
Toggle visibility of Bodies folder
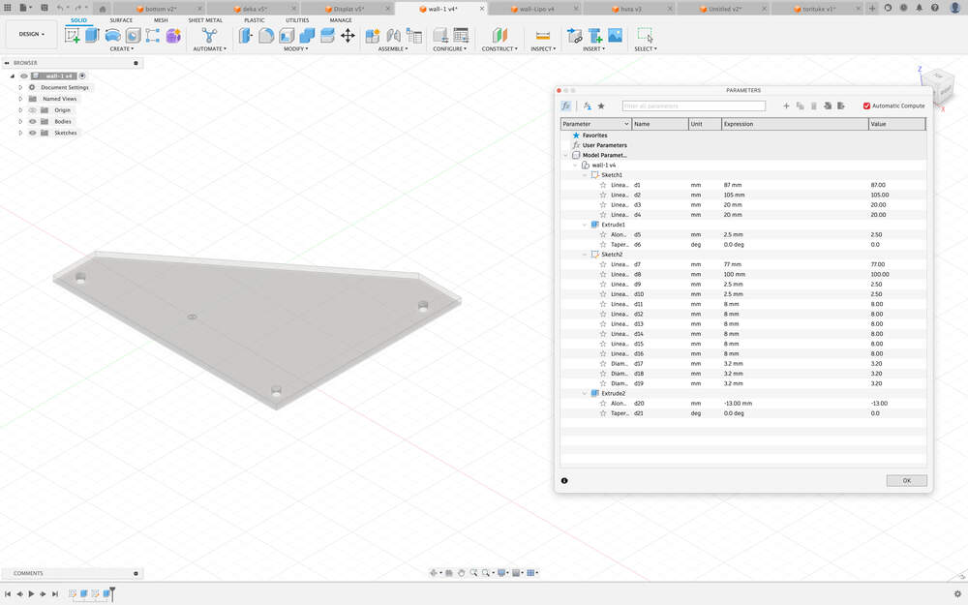coord(33,122)
